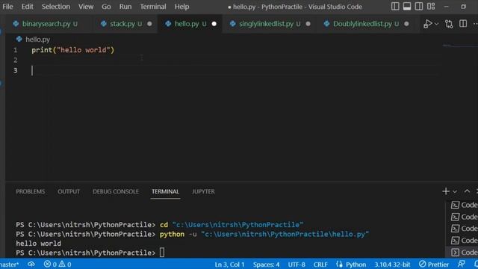Close Doublylinkedlist.py via its unsaved dot

(x=406, y=24)
